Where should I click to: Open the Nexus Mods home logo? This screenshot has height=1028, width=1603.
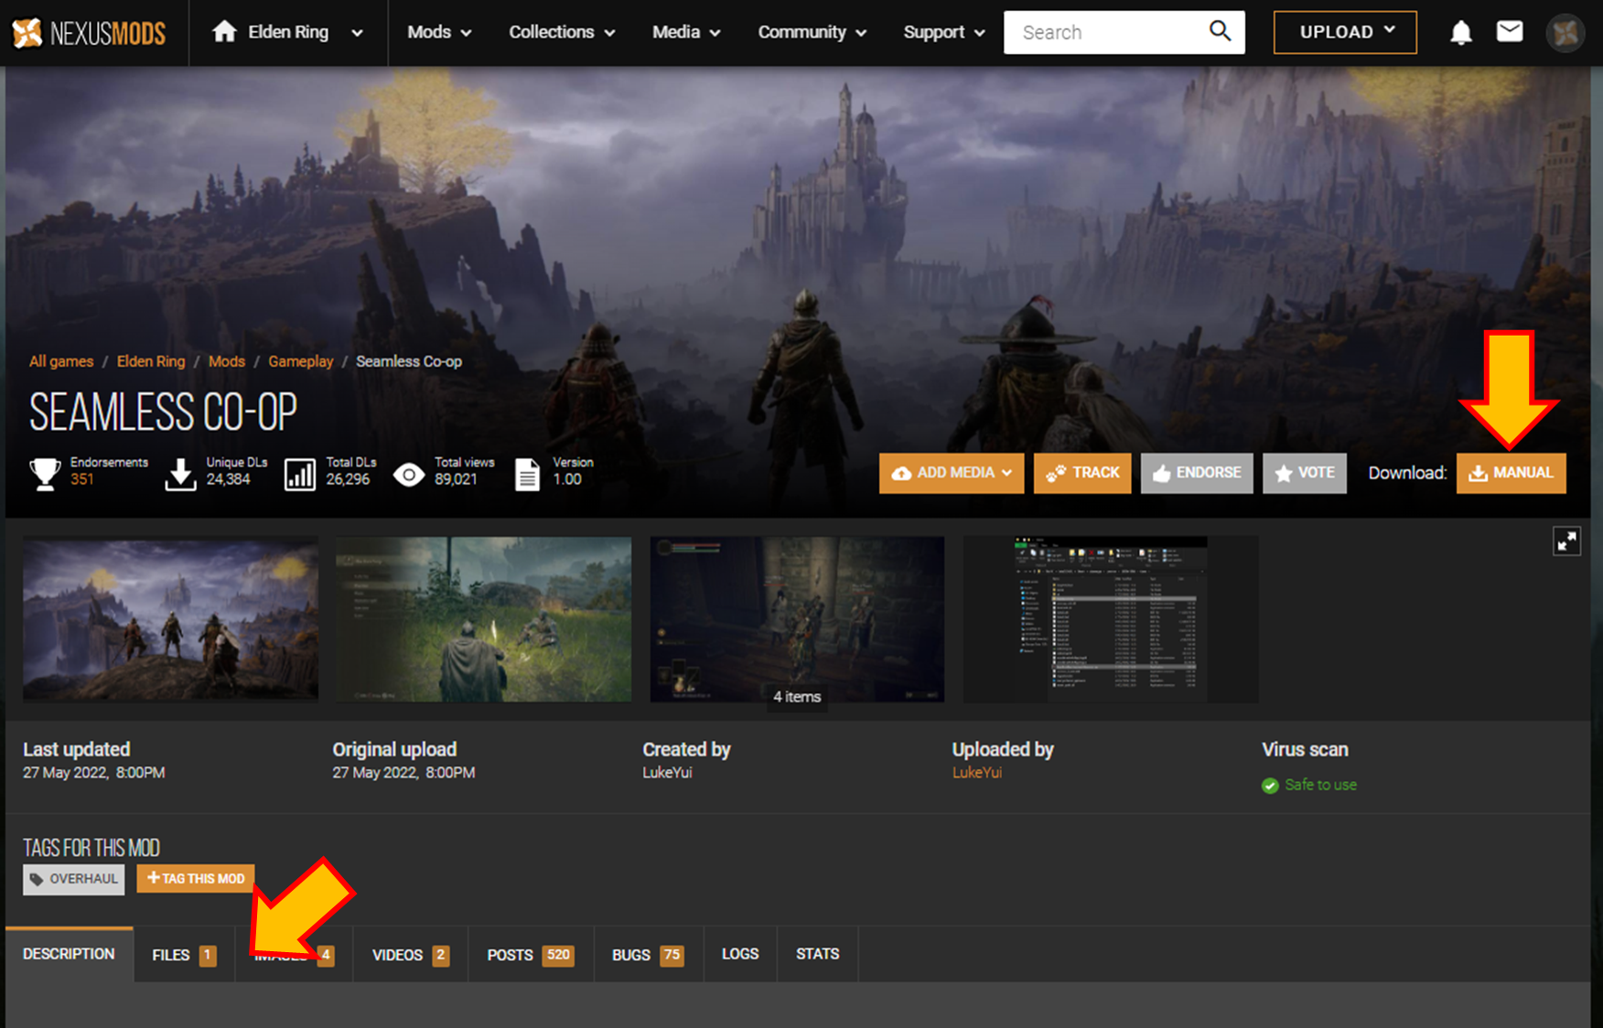point(89,33)
